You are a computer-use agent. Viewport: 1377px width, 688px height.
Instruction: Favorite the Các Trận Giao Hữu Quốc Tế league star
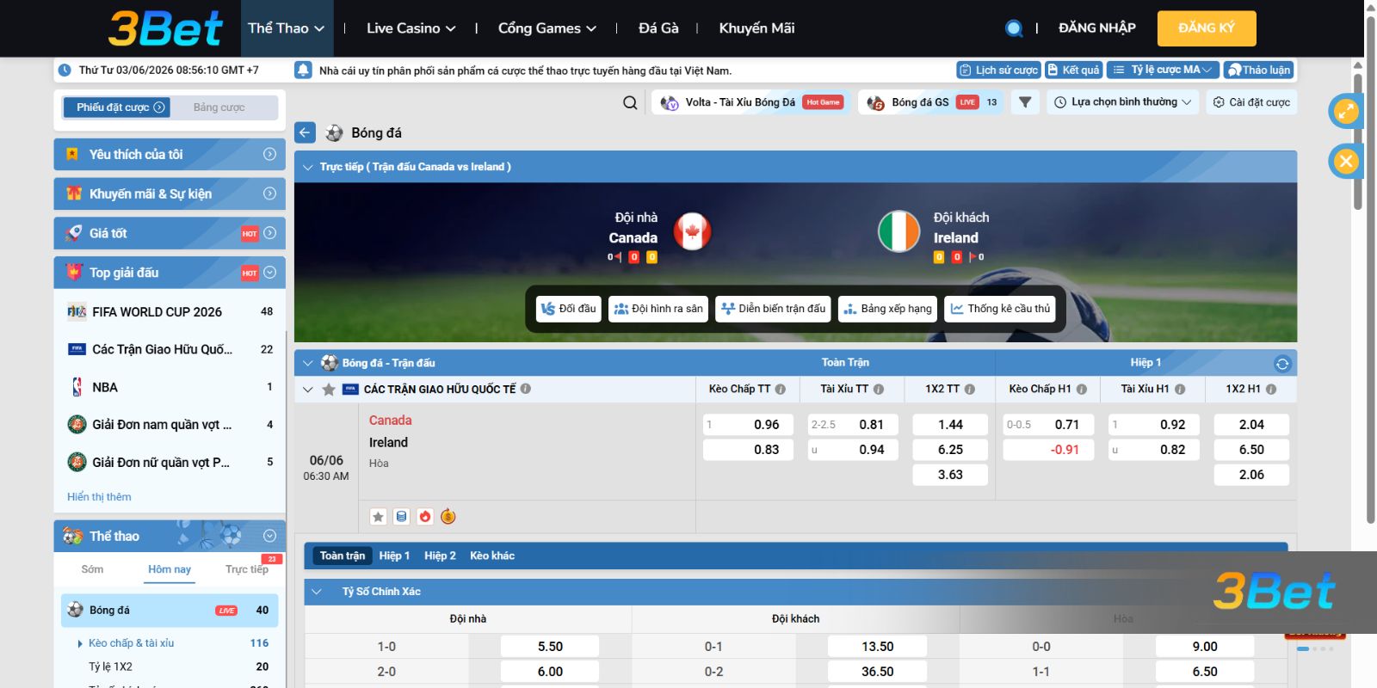(329, 390)
